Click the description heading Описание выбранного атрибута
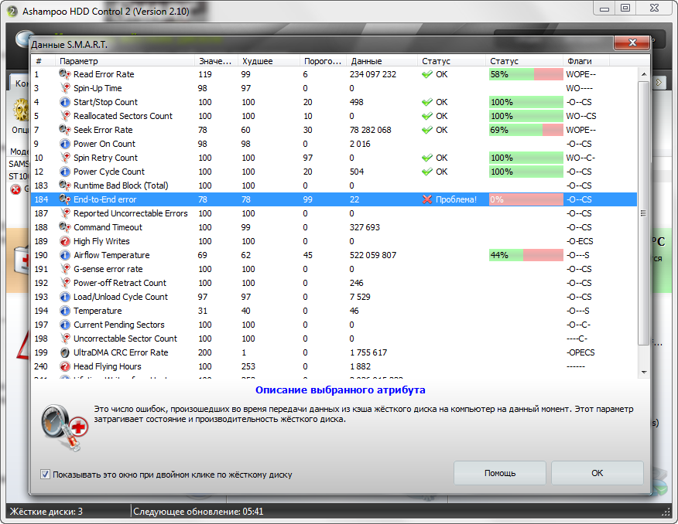 click(x=341, y=390)
